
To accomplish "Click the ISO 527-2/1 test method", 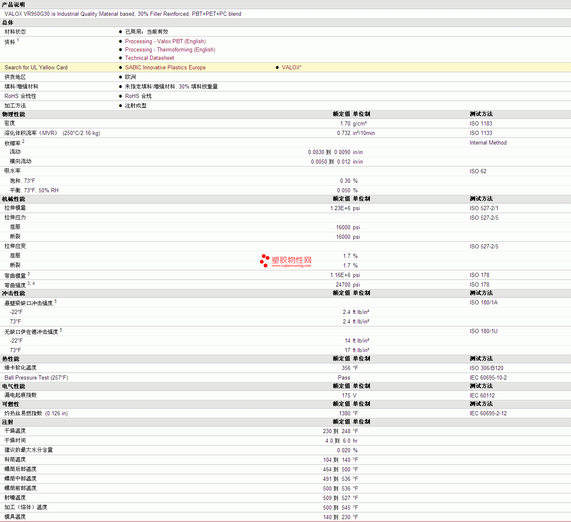I will pos(484,208).
